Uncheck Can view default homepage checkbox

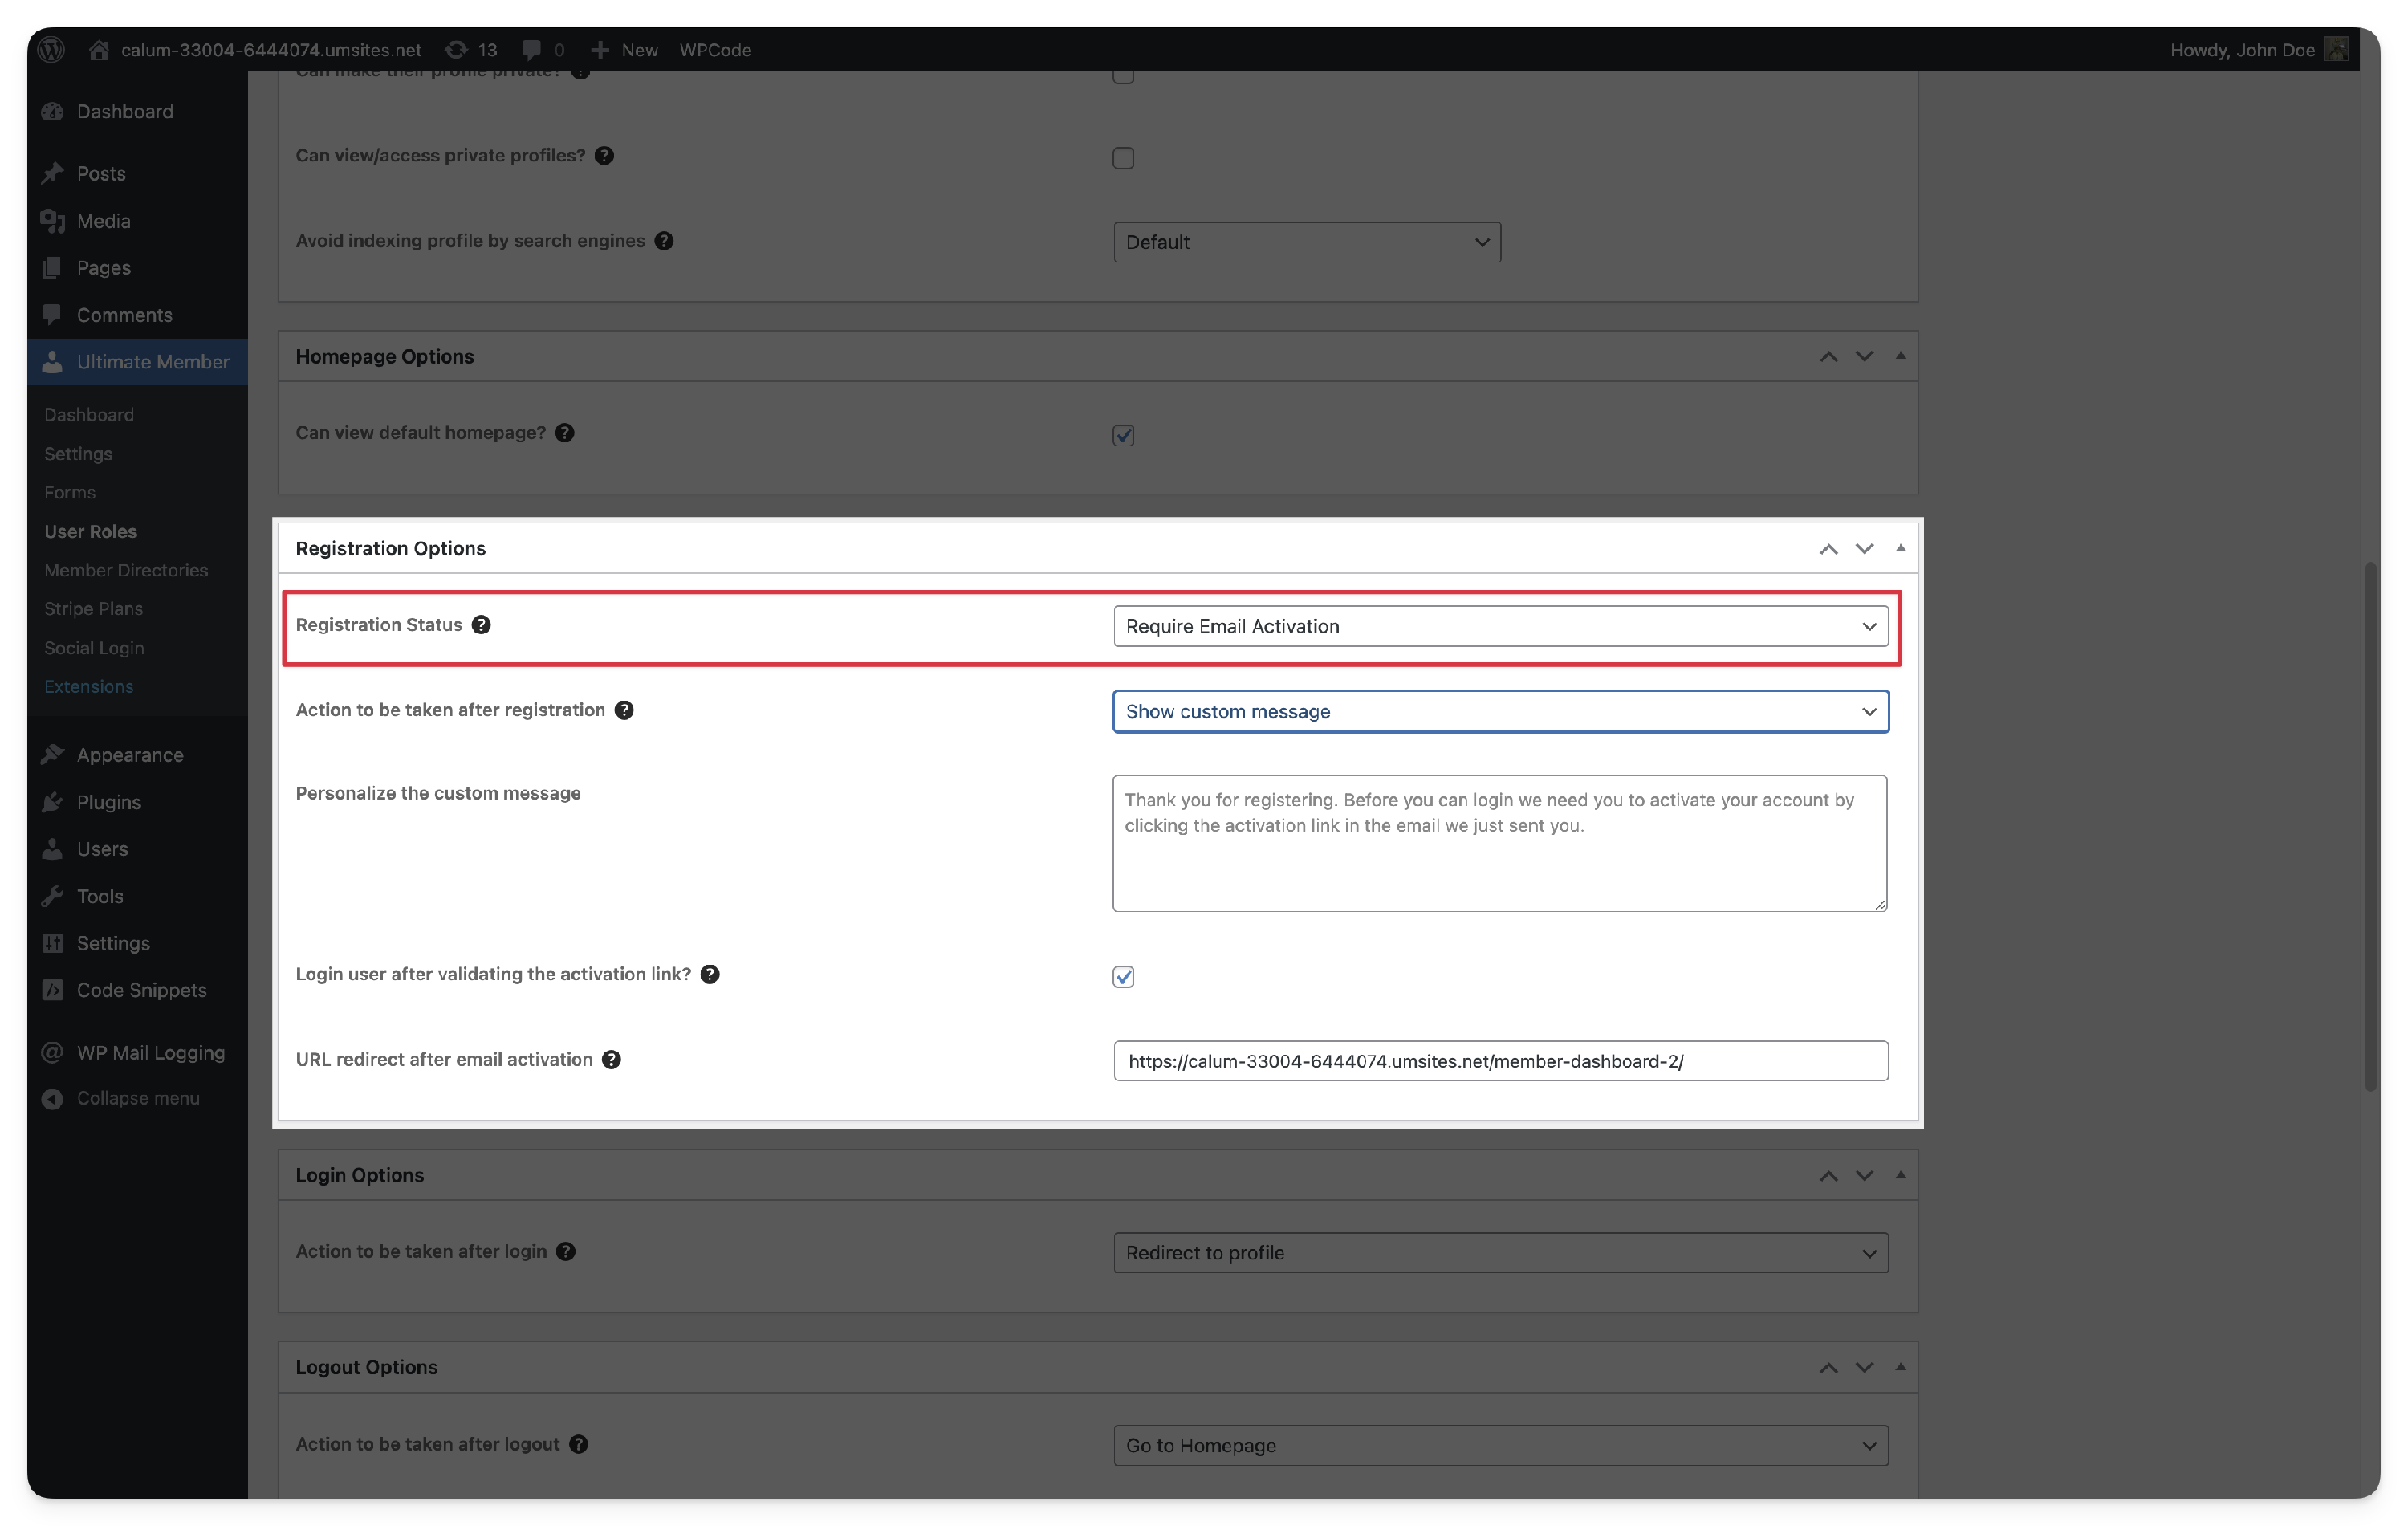(x=1123, y=435)
